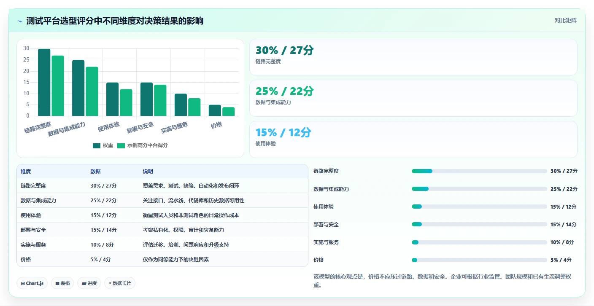This screenshot has width=594, height=306.
Task: Click 衡量测试人员和非测试角色的日常操作成本 description
Action: tap(191, 215)
